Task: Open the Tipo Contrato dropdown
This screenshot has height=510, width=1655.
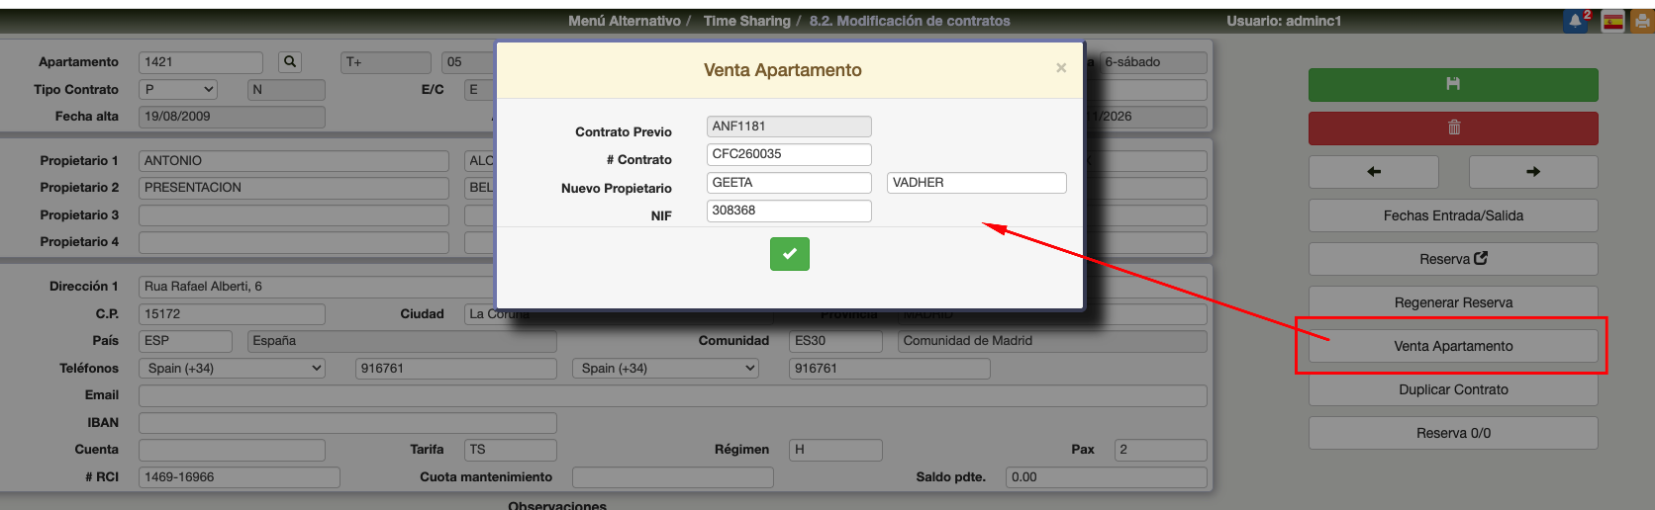Action: tap(178, 90)
